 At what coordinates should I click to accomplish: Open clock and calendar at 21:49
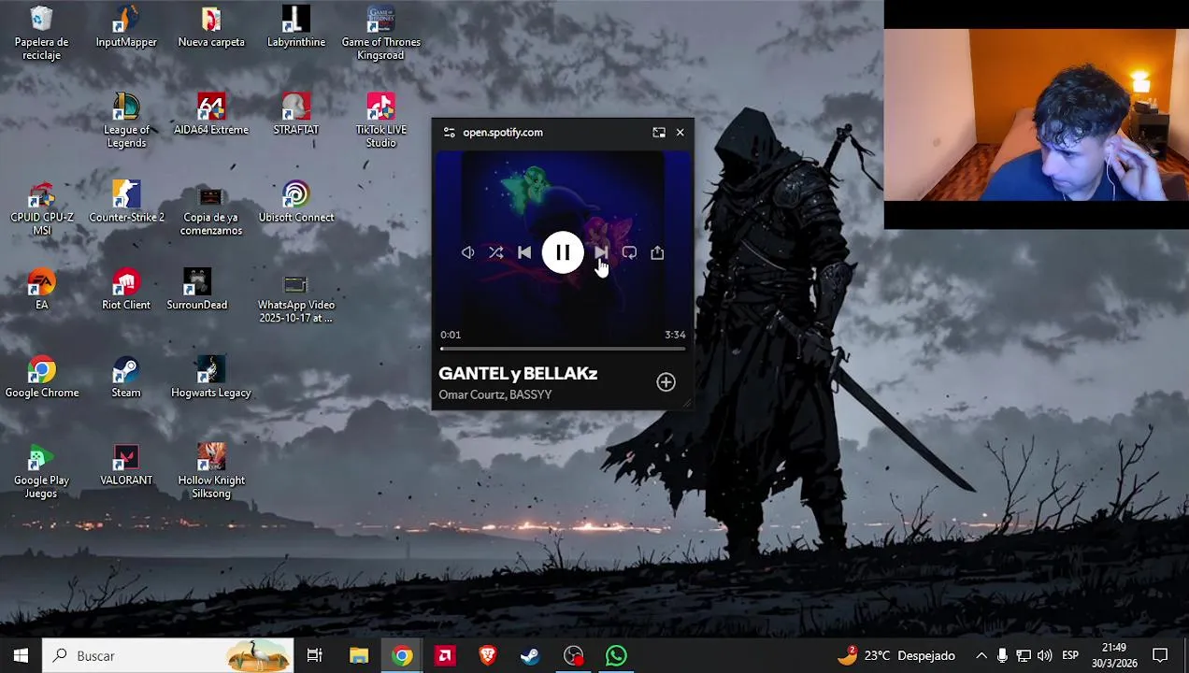click(x=1114, y=655)
